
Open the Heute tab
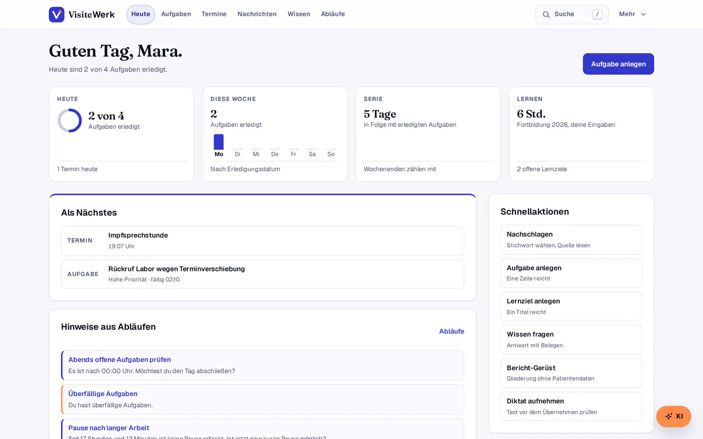point(141,14)
